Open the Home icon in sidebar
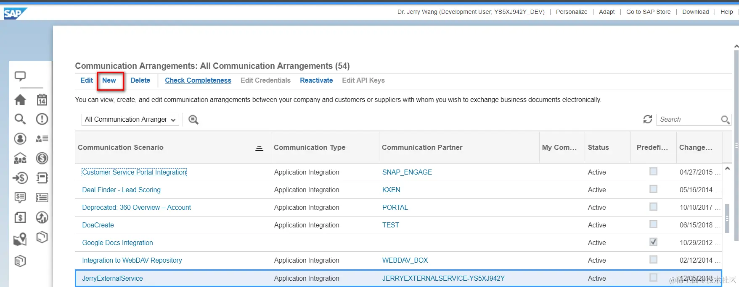739x287 pixels. coord(20,99)
